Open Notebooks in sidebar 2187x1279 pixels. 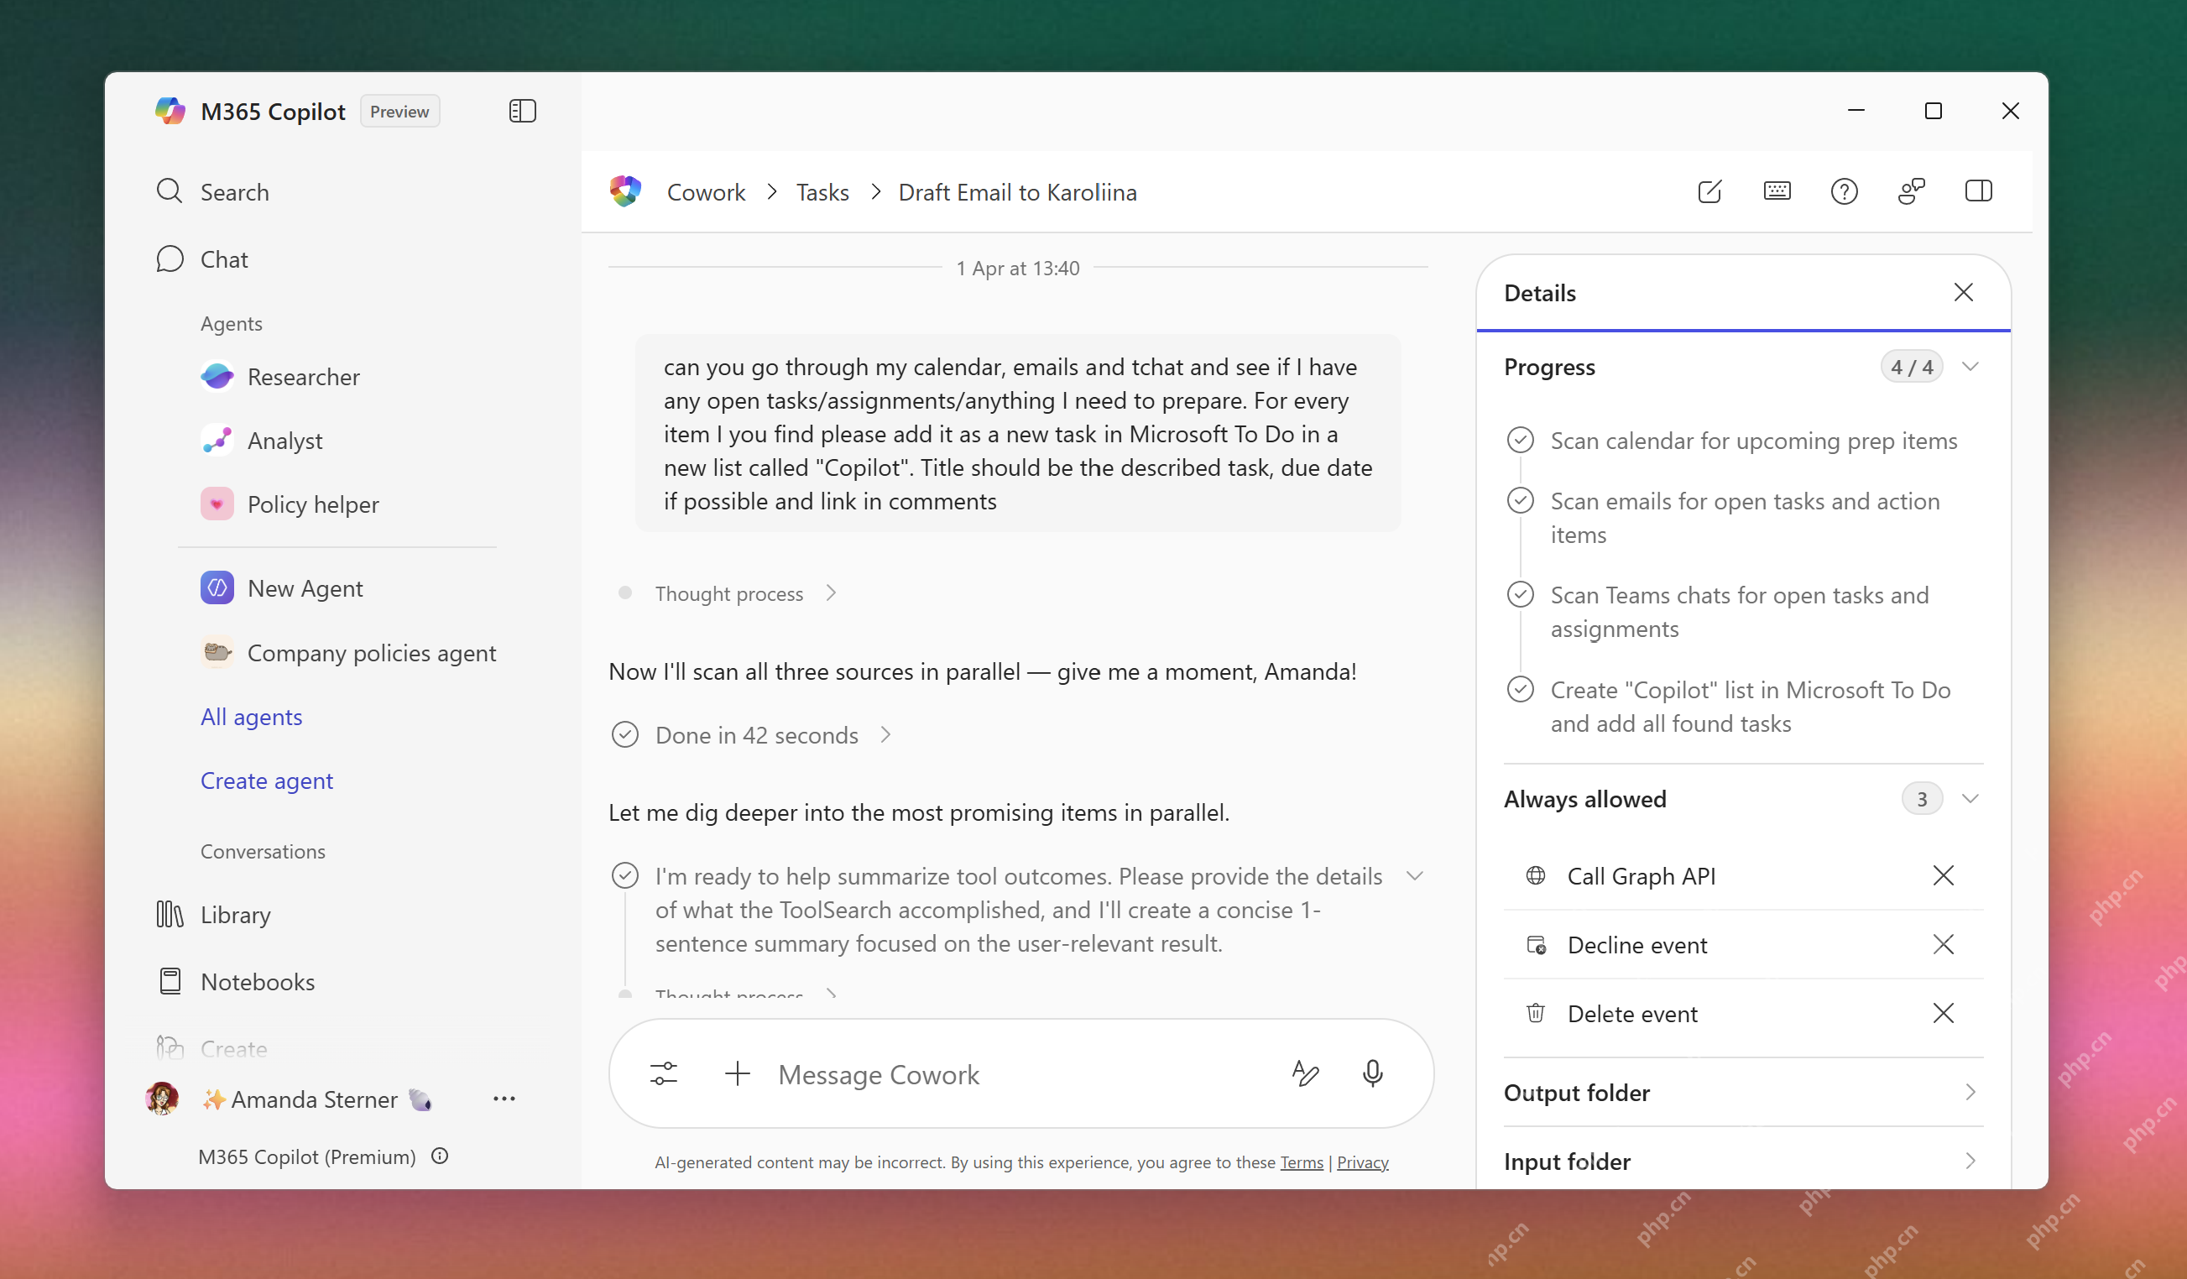235,981
